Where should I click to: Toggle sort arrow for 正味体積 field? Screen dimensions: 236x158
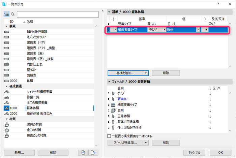(210, 116)
